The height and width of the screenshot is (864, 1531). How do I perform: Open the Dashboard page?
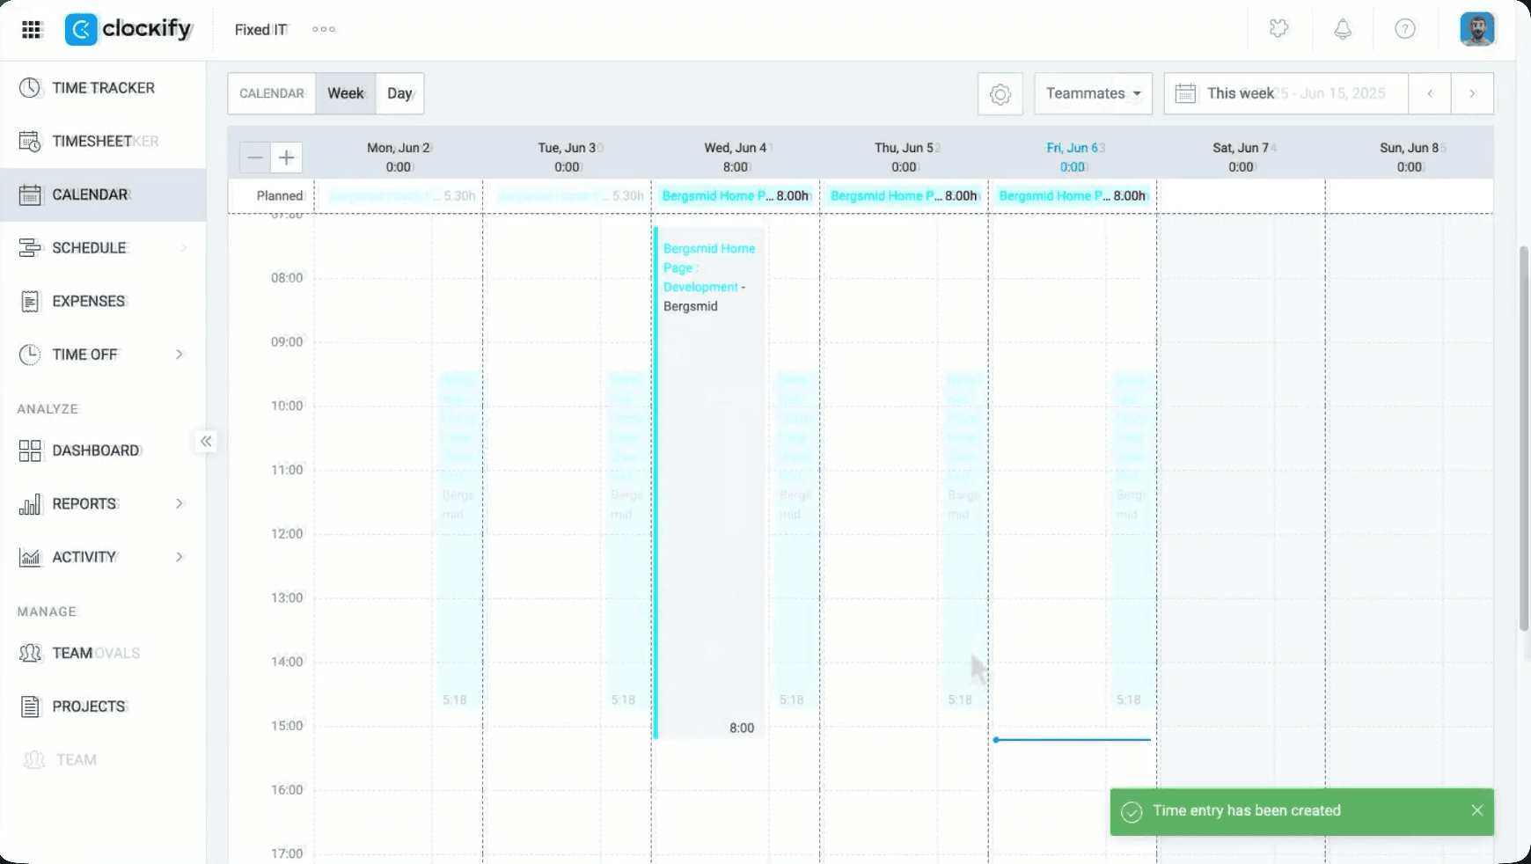point(103,450)
